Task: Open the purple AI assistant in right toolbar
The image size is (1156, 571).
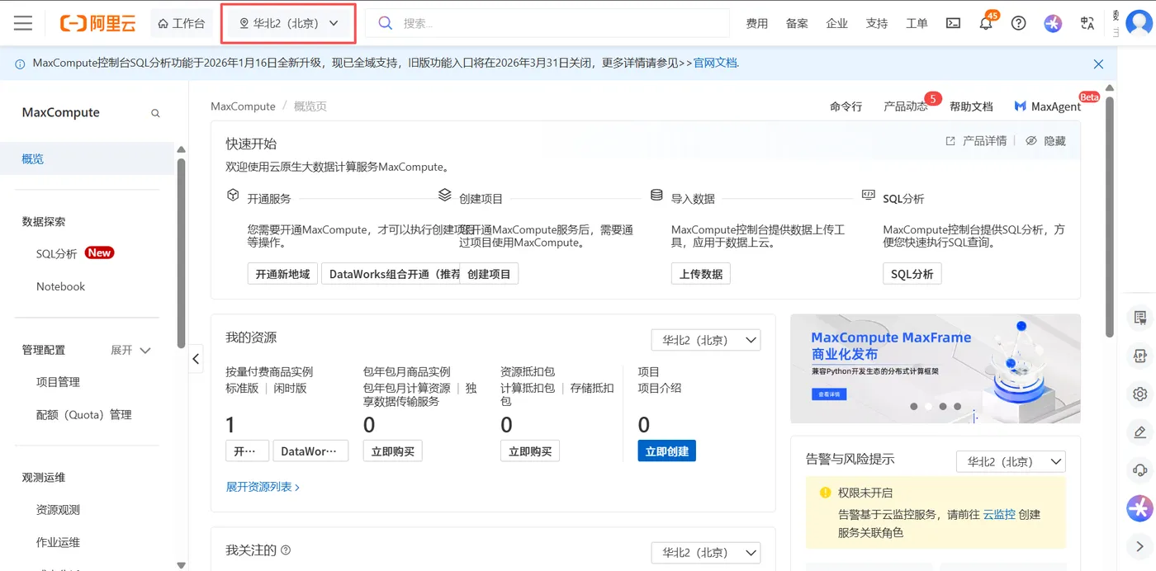Action: point(1140,508)
